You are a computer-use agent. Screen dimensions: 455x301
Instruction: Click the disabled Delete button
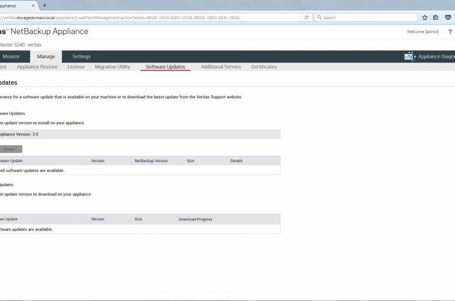pos(10,149)
